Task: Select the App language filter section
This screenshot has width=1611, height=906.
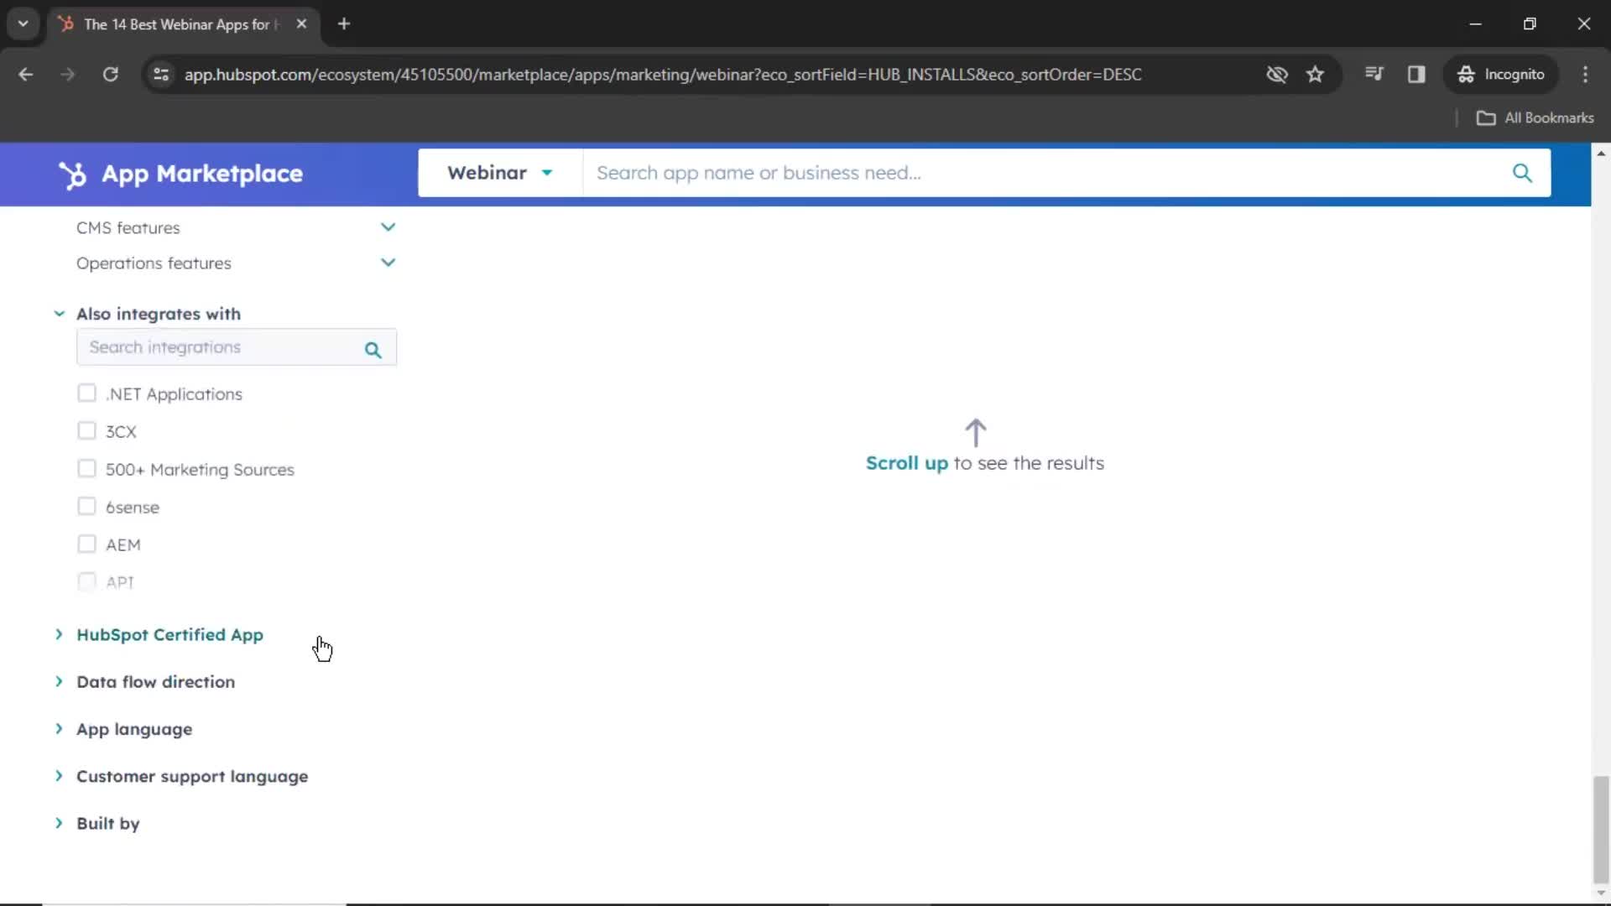Action: pos(134,728)
